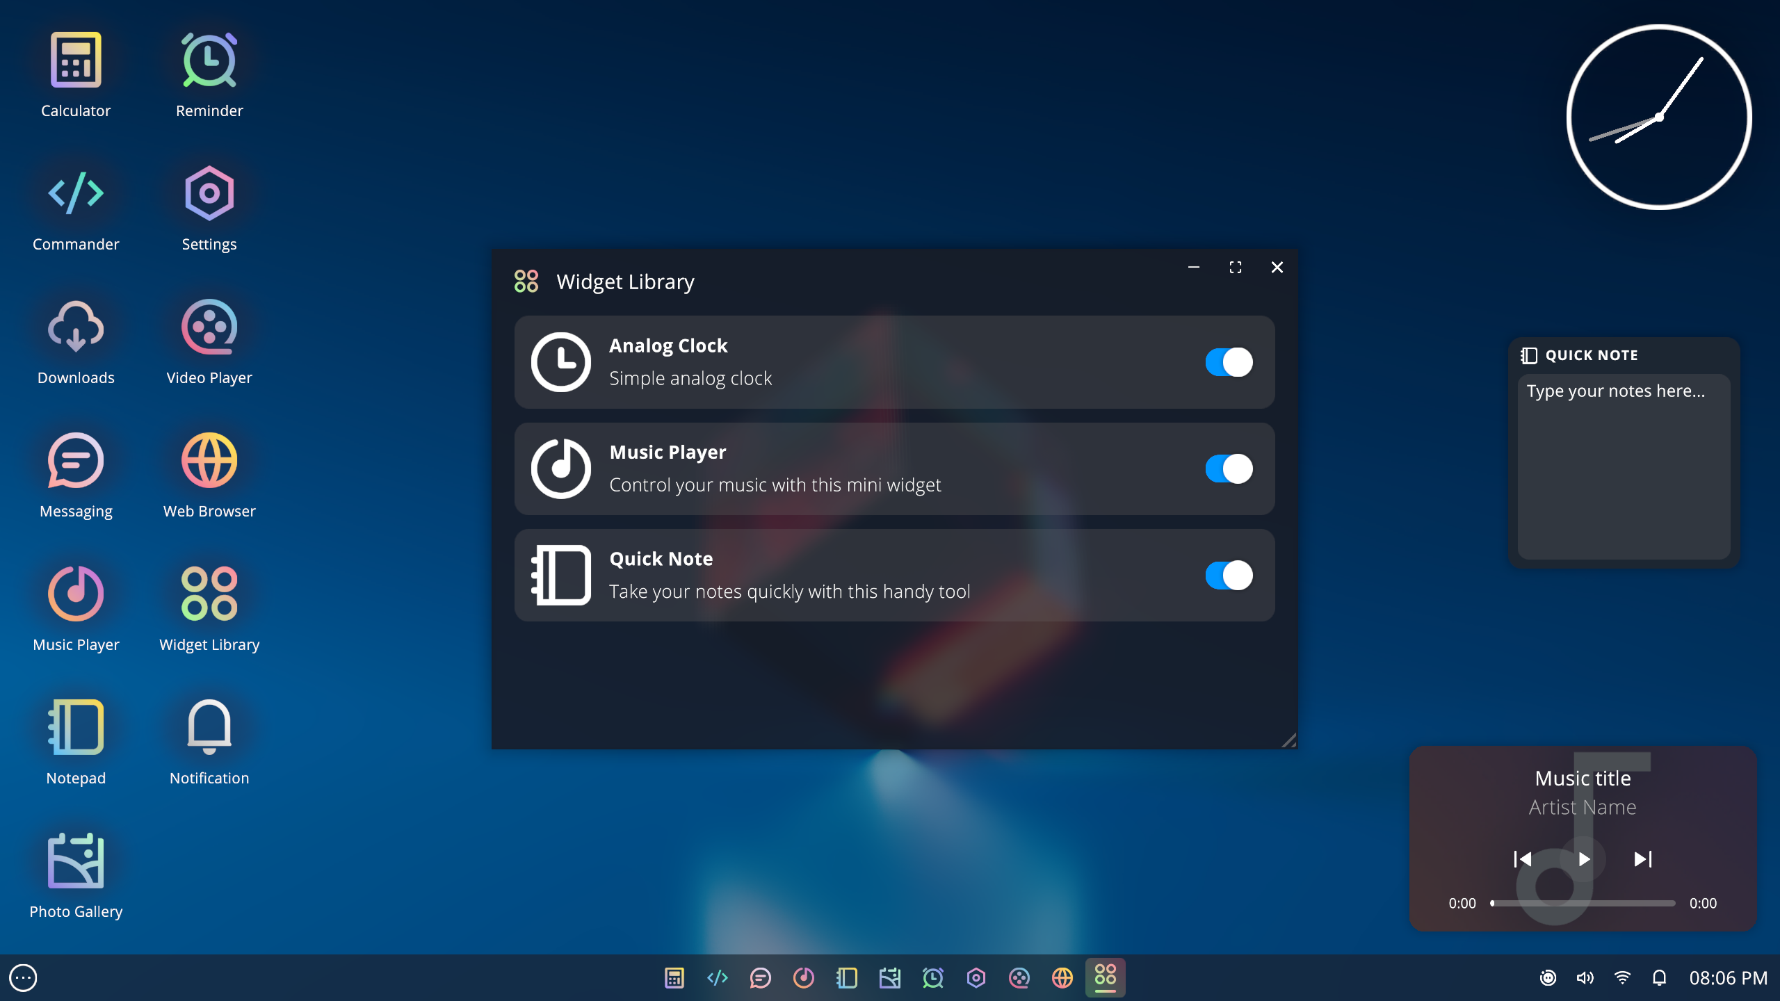Viewport: 1780px width, 1001px height.
Task: Click the Calculator icon in the taskbar
Action: (674, 978)
